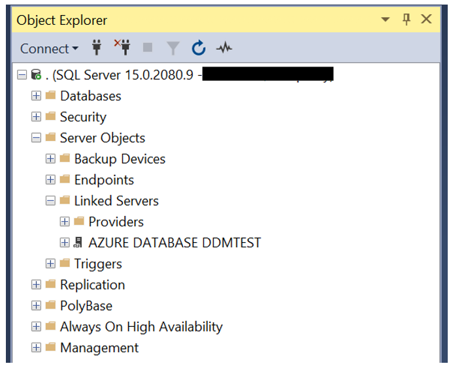Collapse the Linked Servers node

(50, 201)
